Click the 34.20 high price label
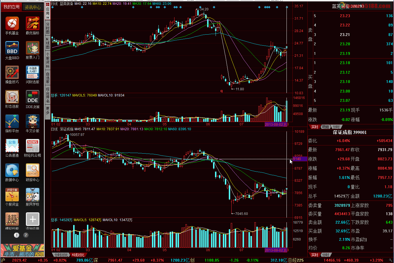Image resolution: width=394 pixels, height=263 pixels. pyautogui.click(x=204, y=9)
